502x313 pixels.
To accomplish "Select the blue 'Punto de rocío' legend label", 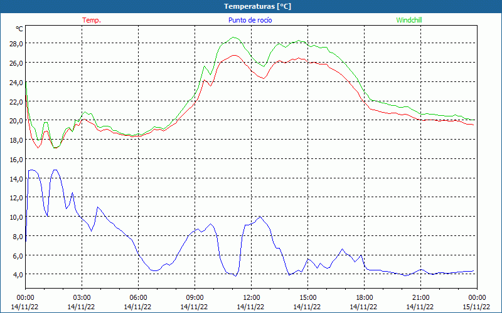I will tap(250, 20).
